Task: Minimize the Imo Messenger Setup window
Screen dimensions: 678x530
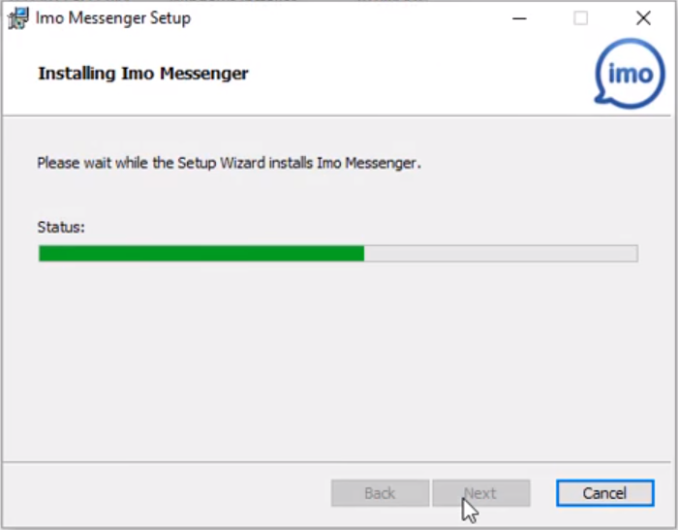Action: click(519, 18)
